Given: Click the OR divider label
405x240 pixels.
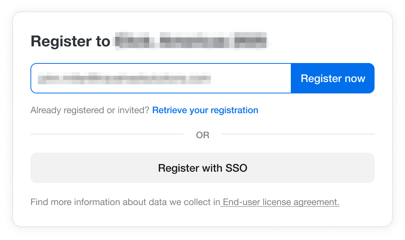Looking at the screenshot, I should point(202,135).
